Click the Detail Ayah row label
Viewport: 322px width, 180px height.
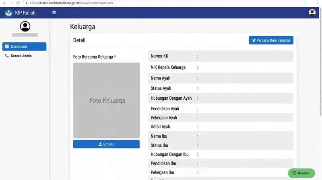coord(160,127)
